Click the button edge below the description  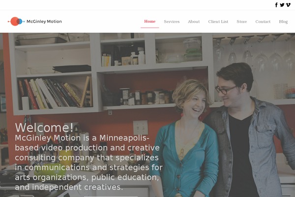111,196
